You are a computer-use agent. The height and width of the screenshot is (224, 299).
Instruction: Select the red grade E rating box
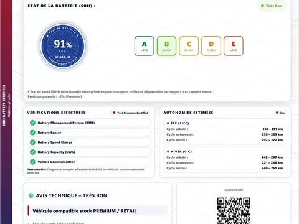(x=234, y=46)
